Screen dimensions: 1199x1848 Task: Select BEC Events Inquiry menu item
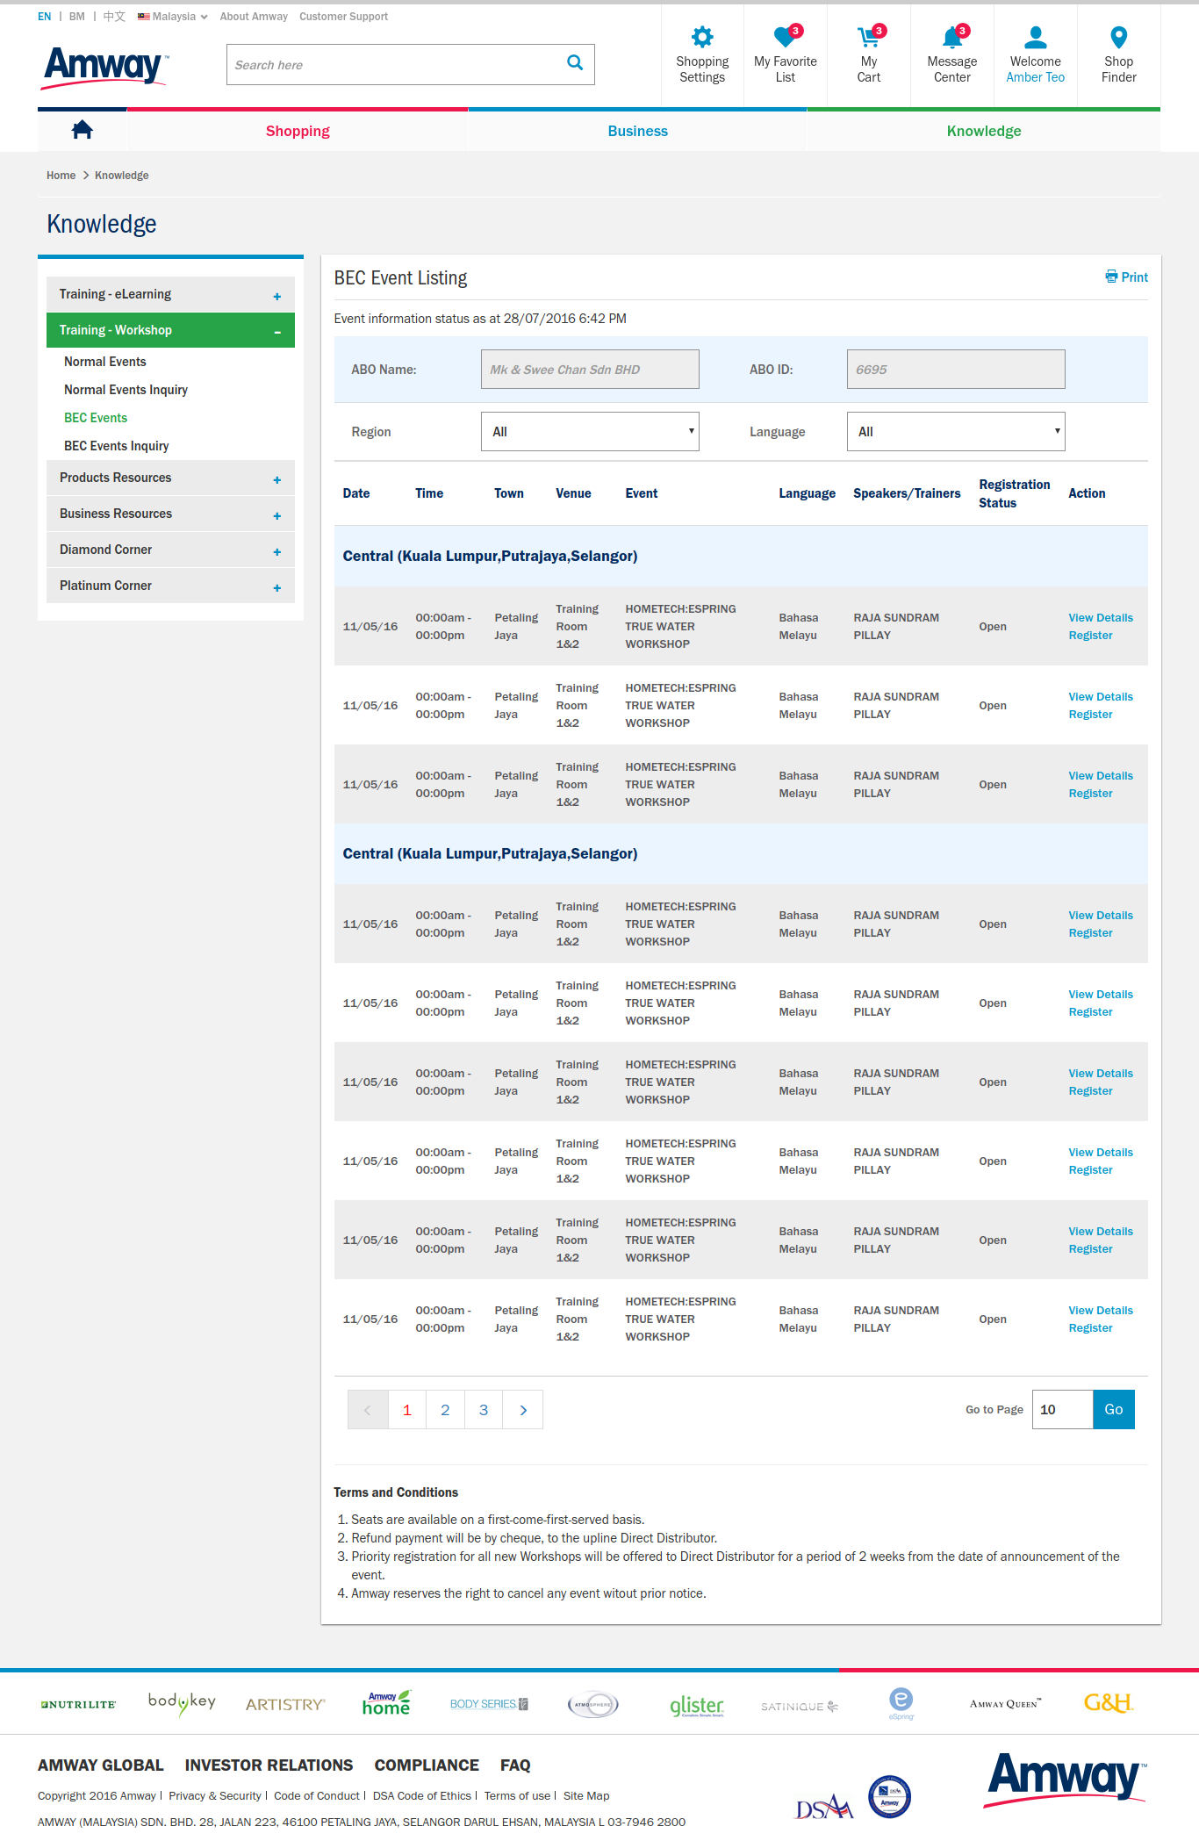[117, 446]
